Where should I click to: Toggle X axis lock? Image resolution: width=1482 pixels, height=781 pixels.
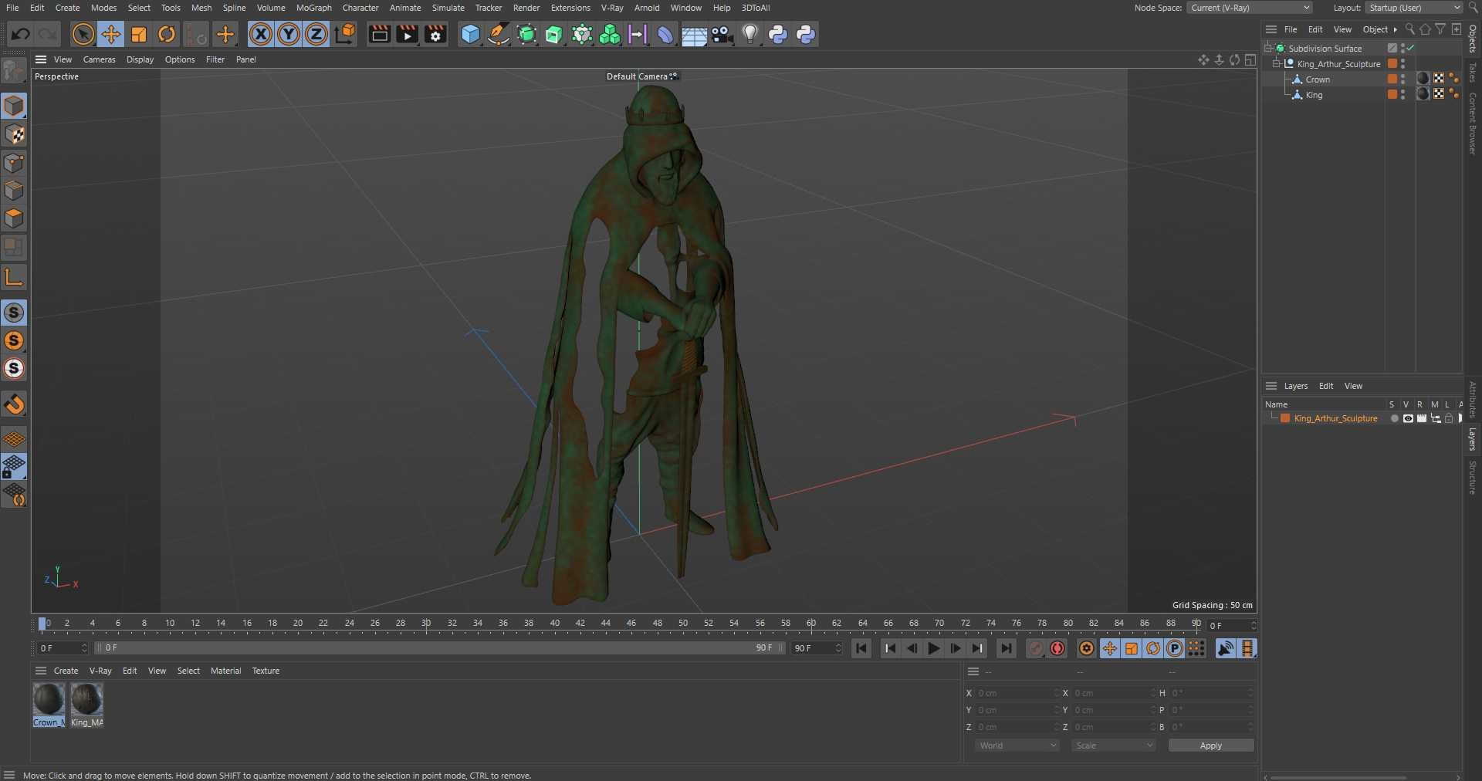261,34
